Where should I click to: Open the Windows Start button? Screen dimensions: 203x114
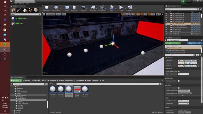click(x=5, y=2)
